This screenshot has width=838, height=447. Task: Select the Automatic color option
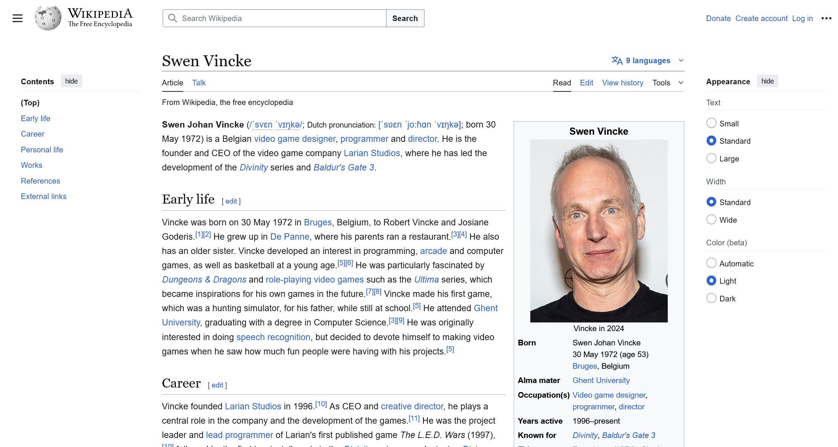pyautogui.click(x=711, y=263)
